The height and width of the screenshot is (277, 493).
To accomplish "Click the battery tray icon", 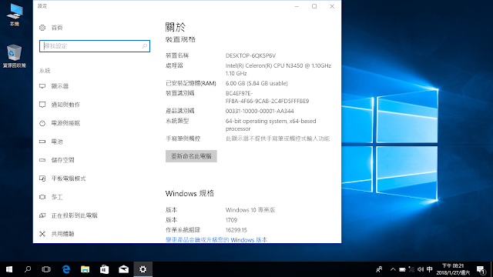I will point(402,269).
